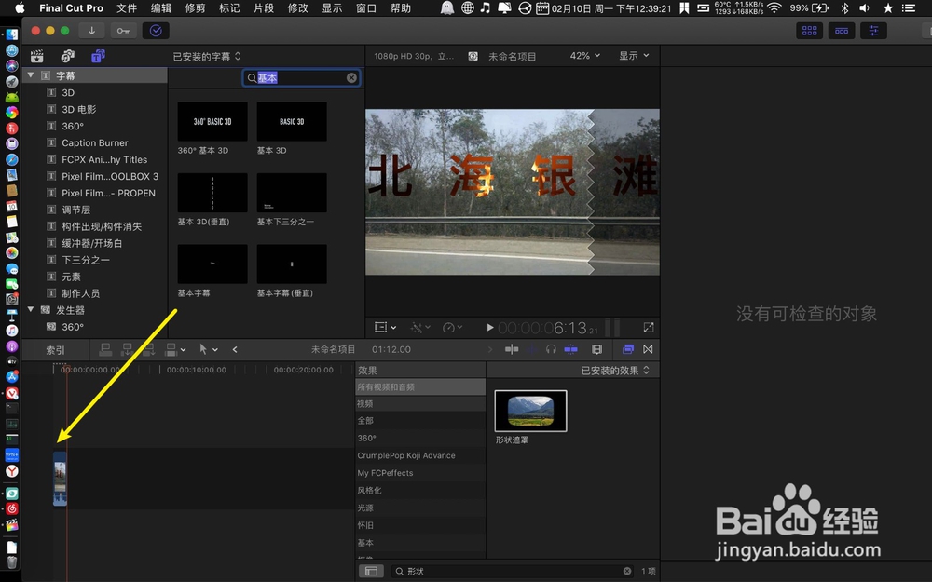932x582 pixels.
Task: Select the 形状遮罩 effect thumbnail
Action: pyautogui.click(x=531, y=411)
